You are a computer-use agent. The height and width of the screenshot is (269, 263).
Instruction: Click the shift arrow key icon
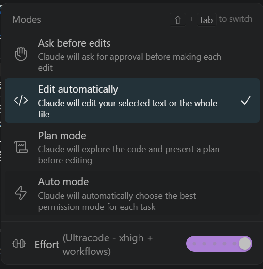[178, 20]
